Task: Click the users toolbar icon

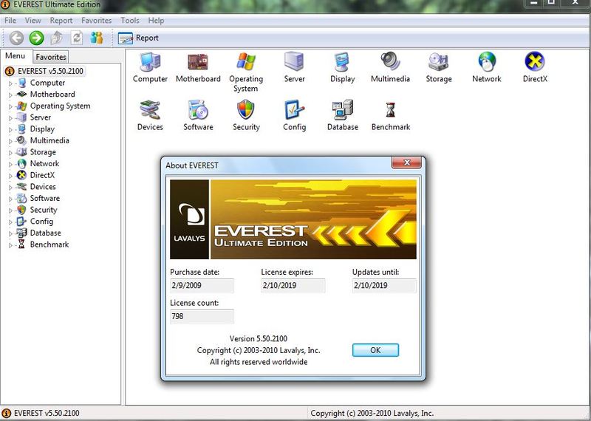Action: (x=97, y=38)
